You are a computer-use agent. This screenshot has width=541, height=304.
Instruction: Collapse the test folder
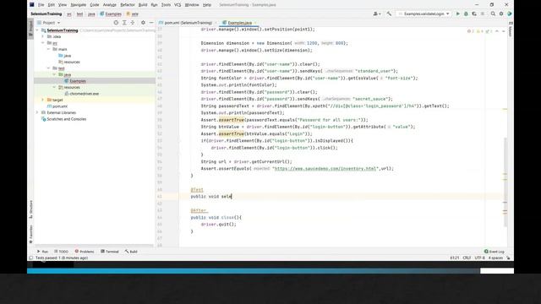(x=49, y=68)
